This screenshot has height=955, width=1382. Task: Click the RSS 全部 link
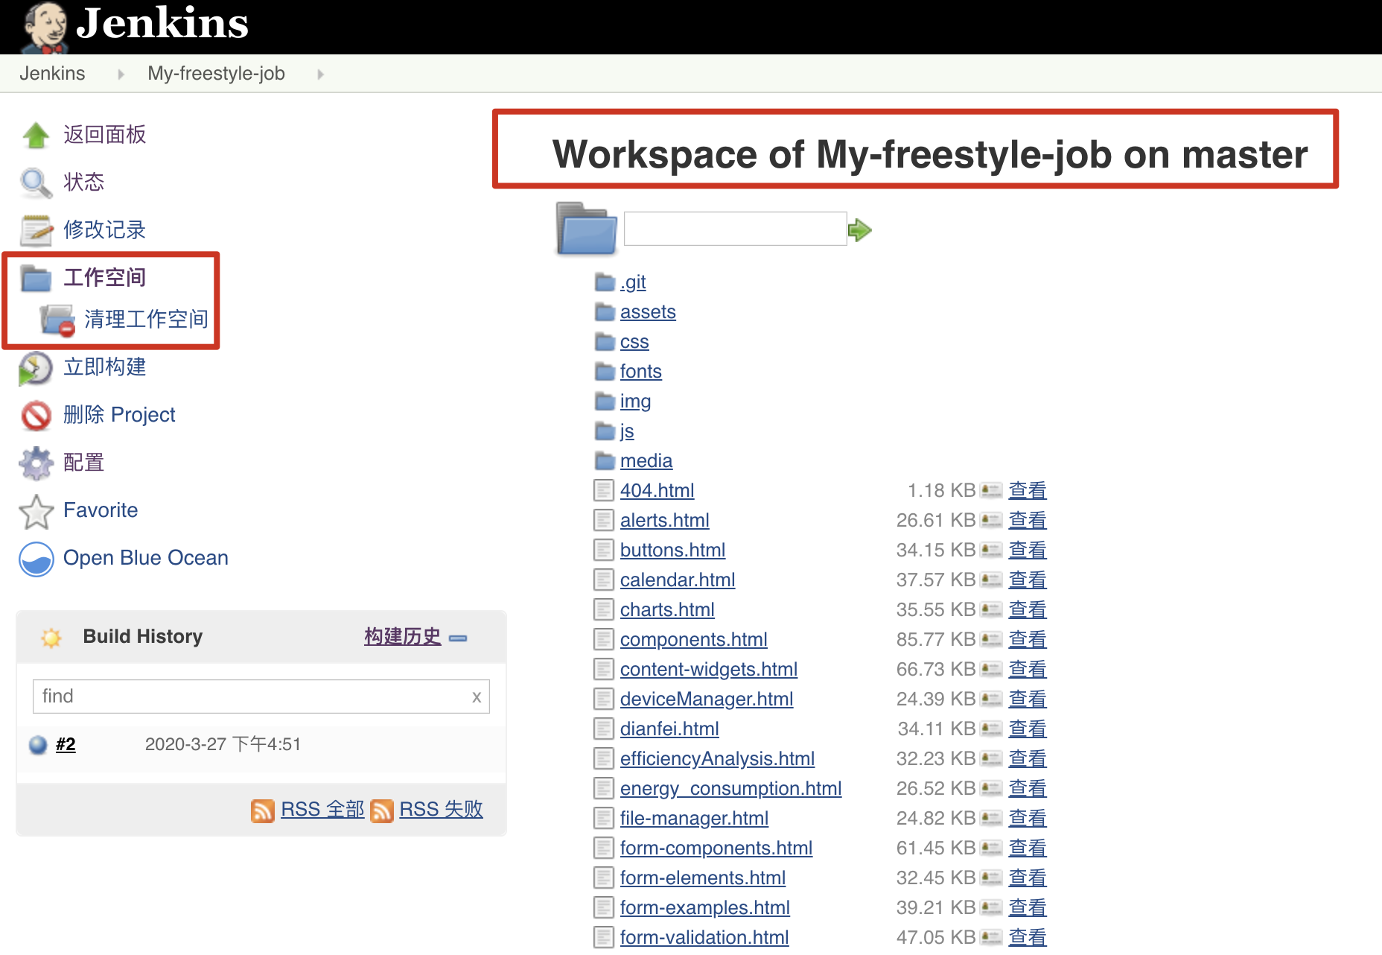click(x=322, y=809)
